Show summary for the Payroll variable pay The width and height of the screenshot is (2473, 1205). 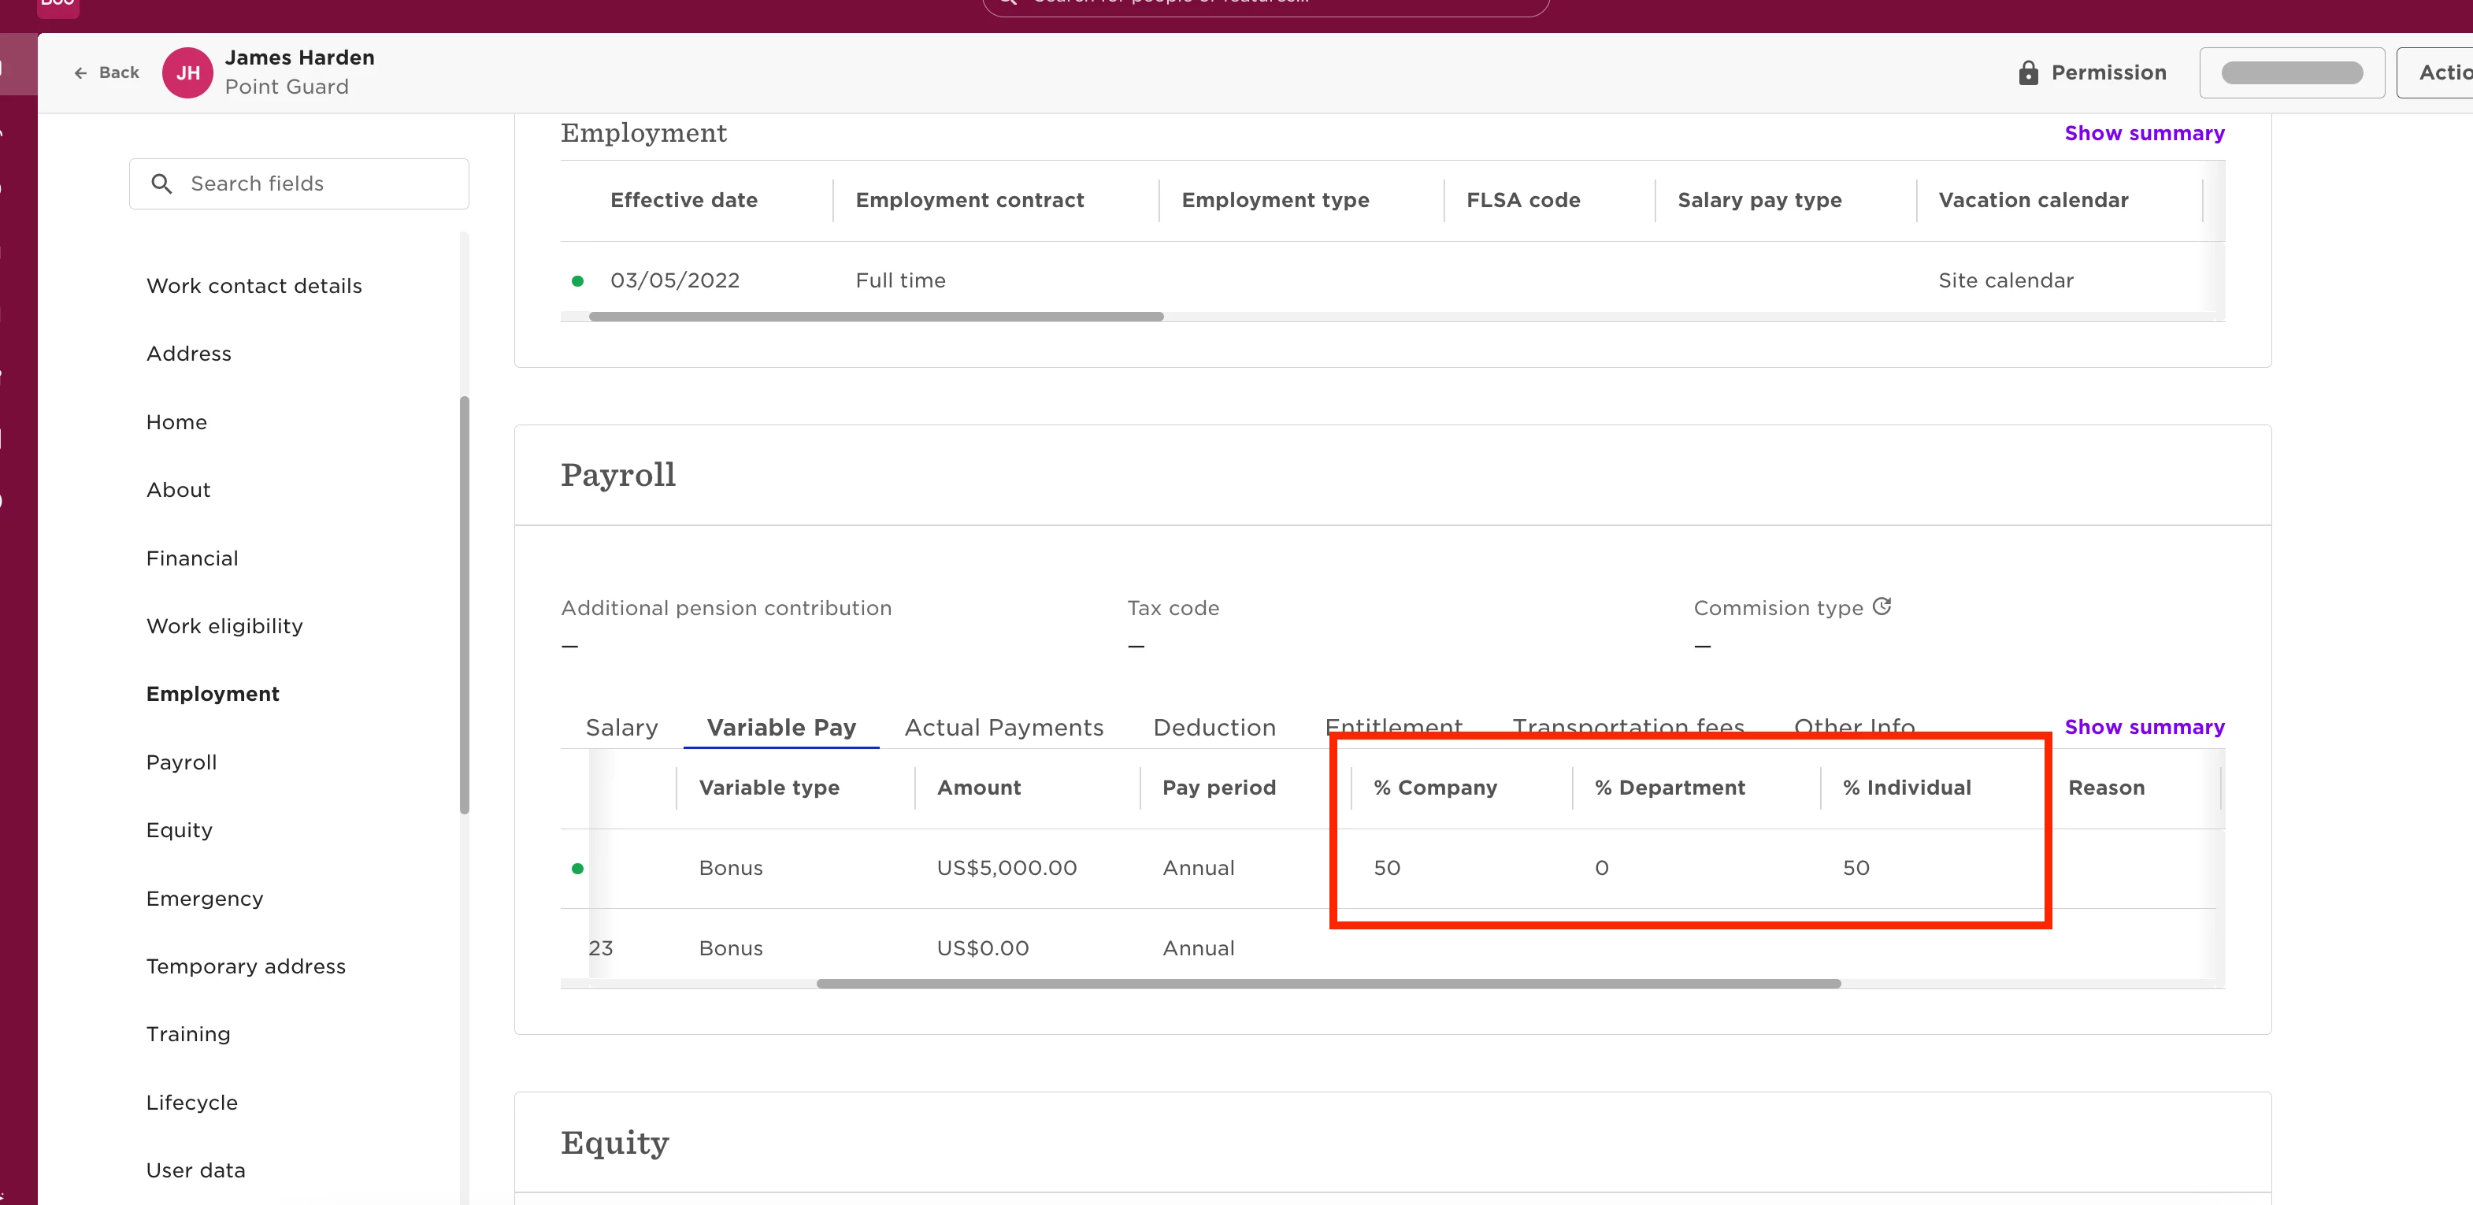pyautogui.click(x=2144, y=728)
